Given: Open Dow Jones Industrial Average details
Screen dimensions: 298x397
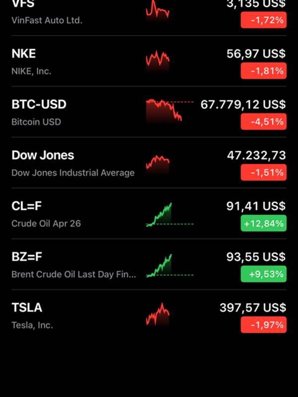Looking at the screenshot, I should click(x=73, y=173).
